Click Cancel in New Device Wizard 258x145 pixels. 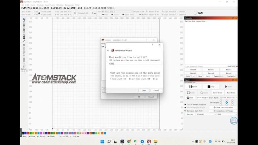156,90
